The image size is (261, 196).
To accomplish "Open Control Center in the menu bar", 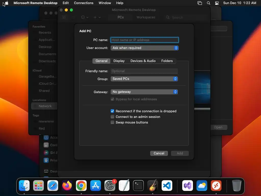I will 217,3.
